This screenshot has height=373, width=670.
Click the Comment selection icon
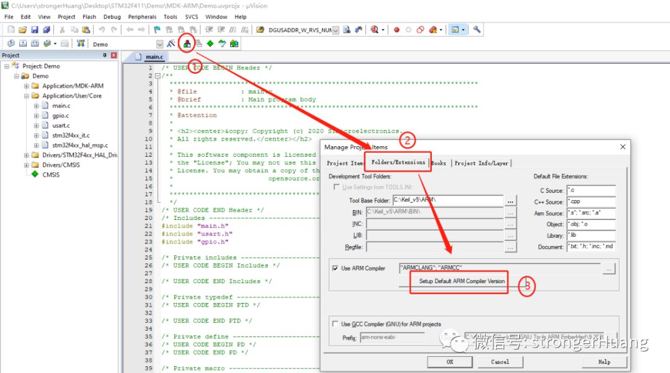233,30
